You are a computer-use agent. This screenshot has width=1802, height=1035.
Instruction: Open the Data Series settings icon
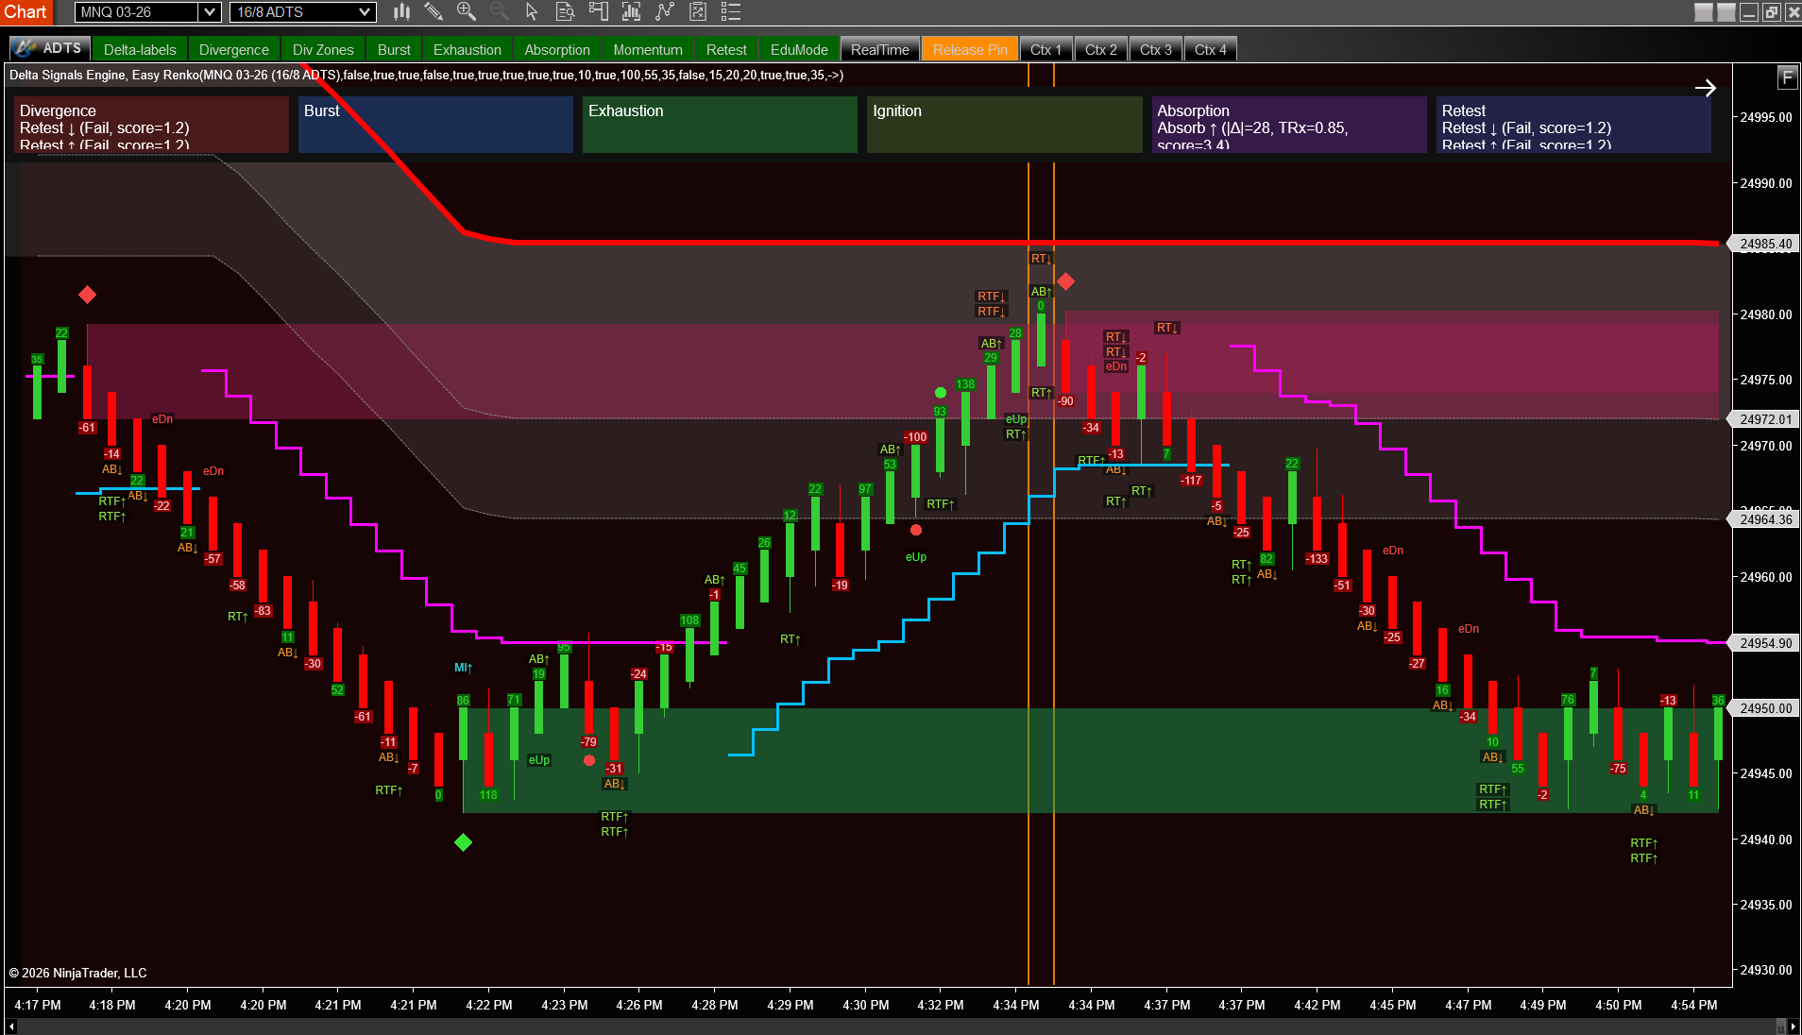coord(630,12)
